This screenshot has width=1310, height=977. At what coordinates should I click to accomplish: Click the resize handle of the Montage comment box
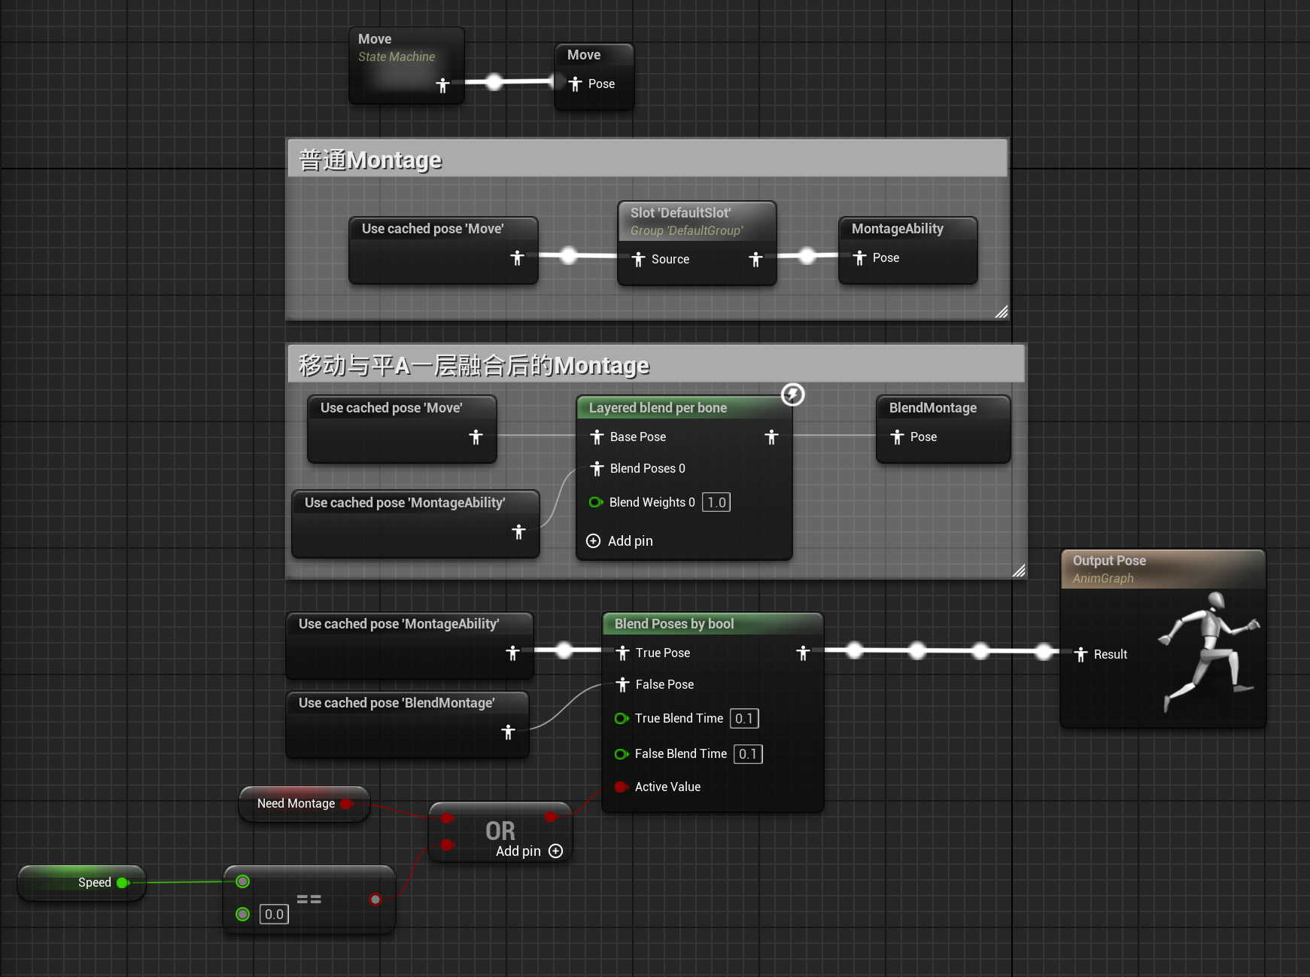(1003, 312)
